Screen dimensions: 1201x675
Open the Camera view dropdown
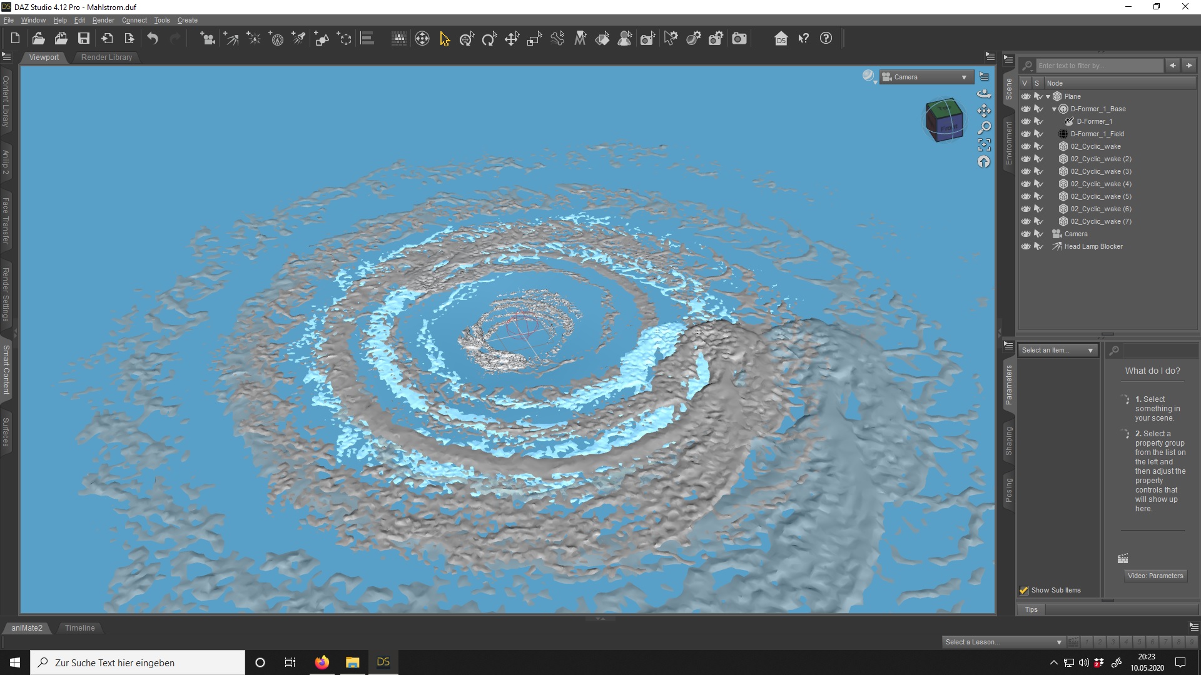[x=926, y=77]
